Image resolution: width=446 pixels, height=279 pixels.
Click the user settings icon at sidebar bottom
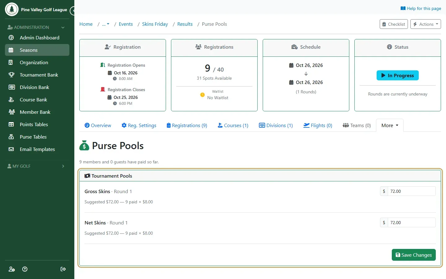coord(12,269)
